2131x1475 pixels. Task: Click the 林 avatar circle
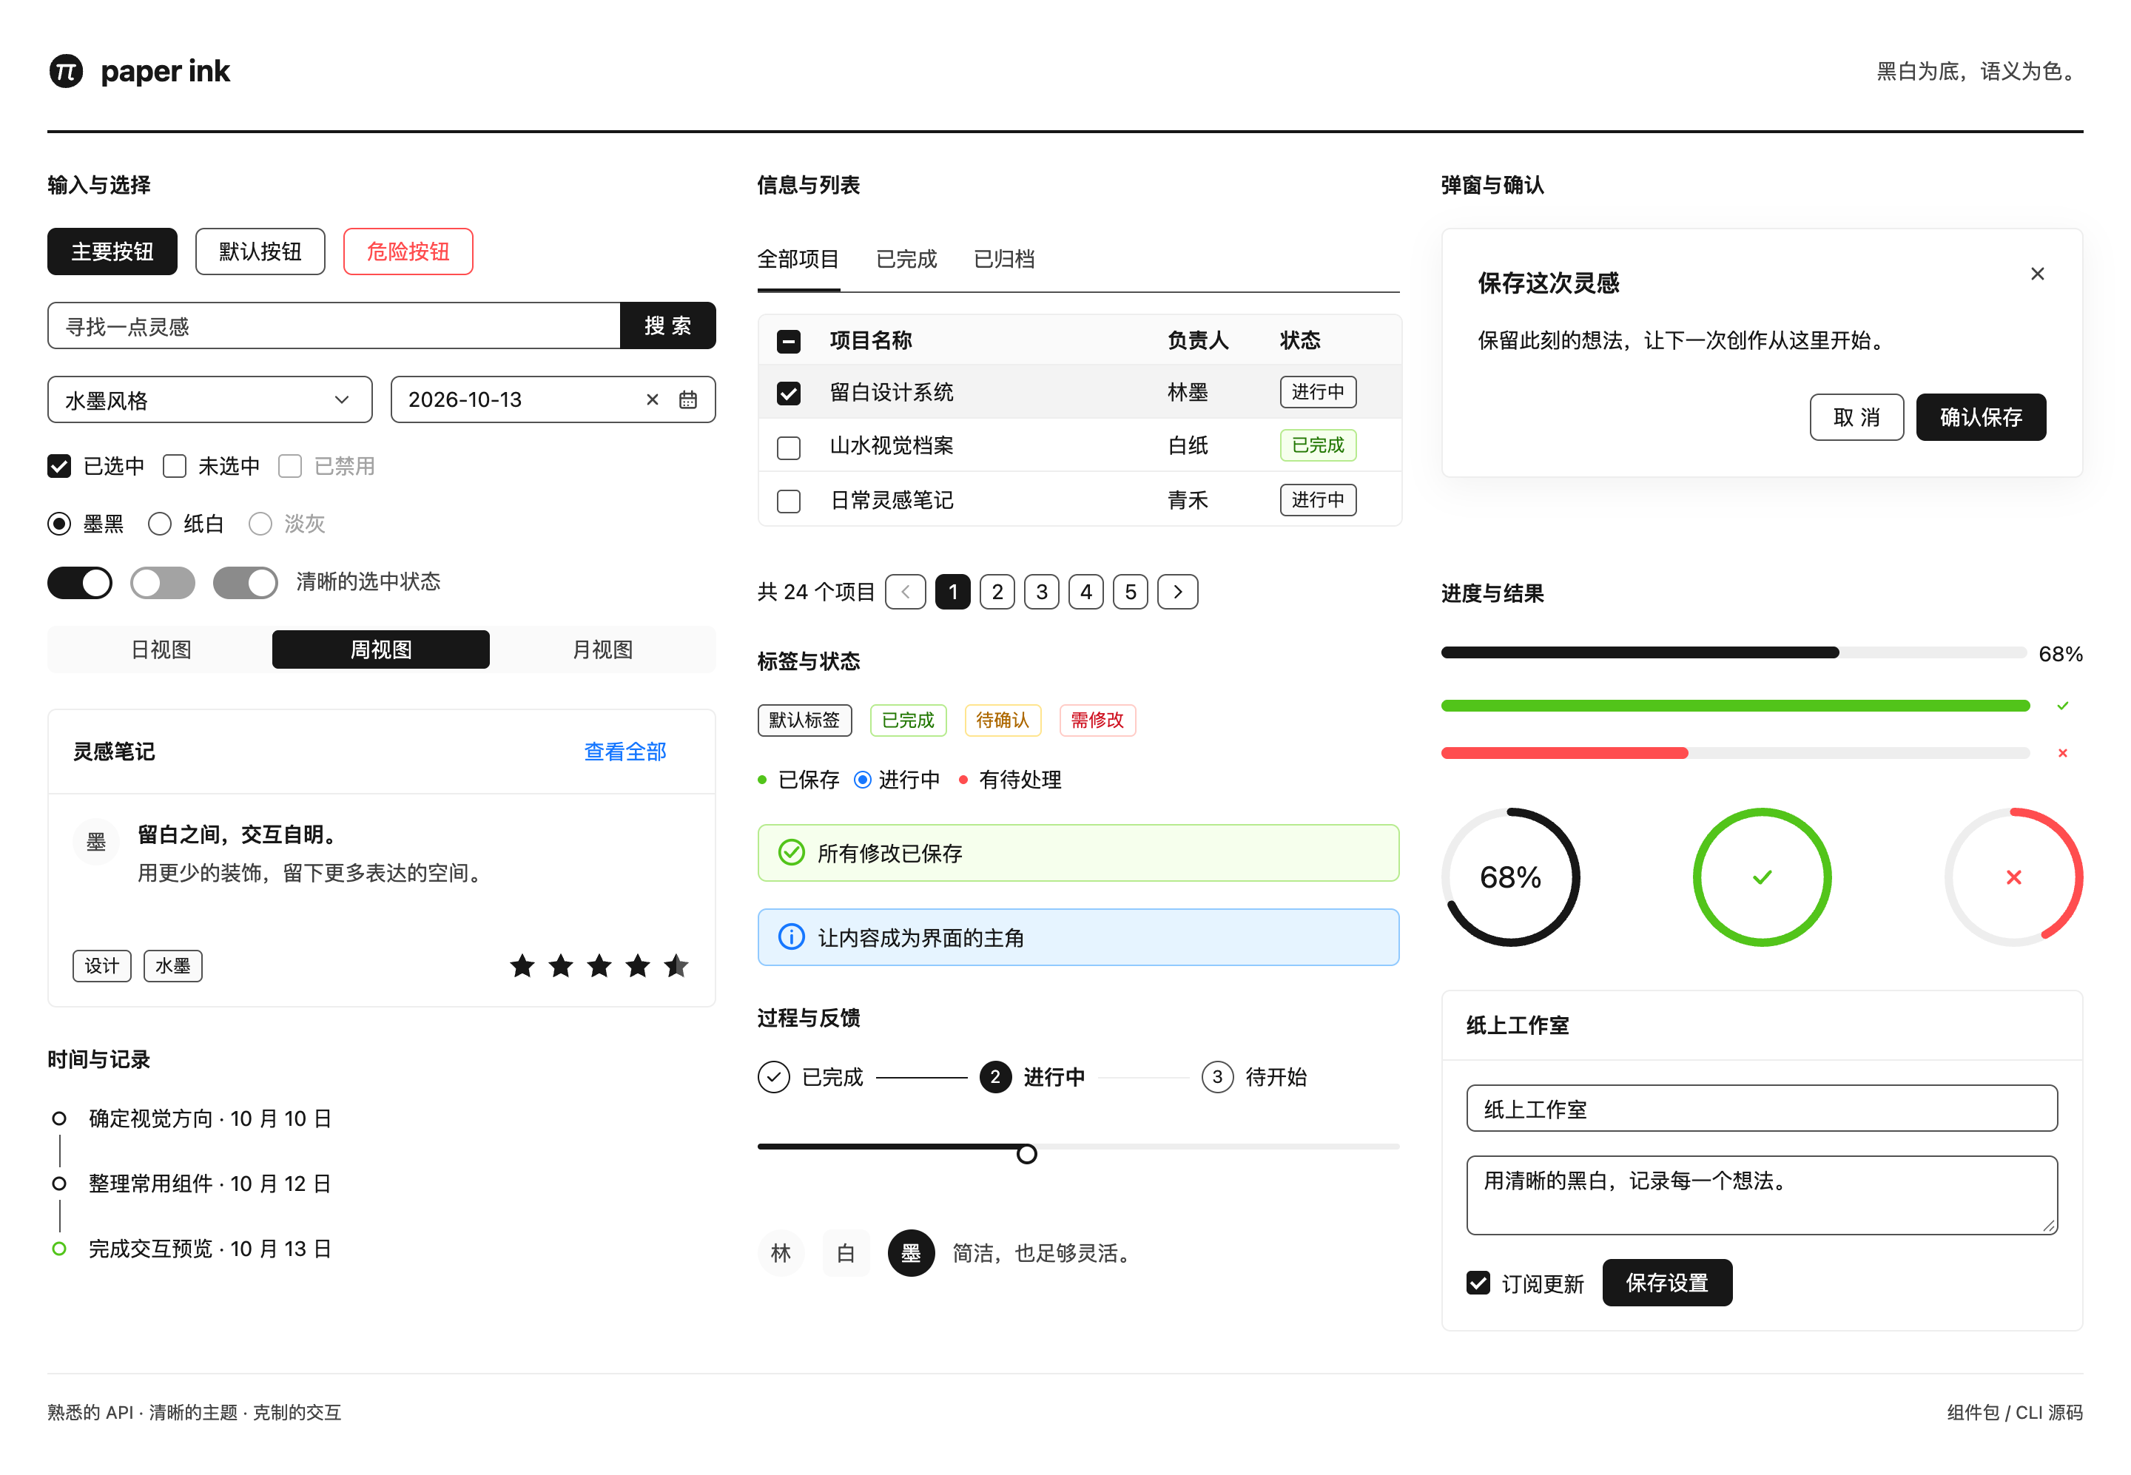781,1253
